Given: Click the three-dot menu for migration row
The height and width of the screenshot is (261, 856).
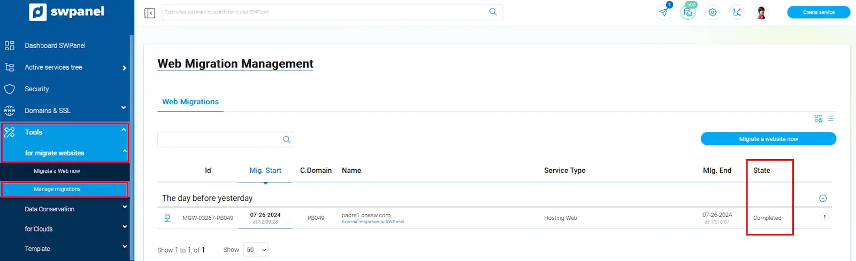Looking at the screenshot, I should pyautogui.click(x=824, y=217).
